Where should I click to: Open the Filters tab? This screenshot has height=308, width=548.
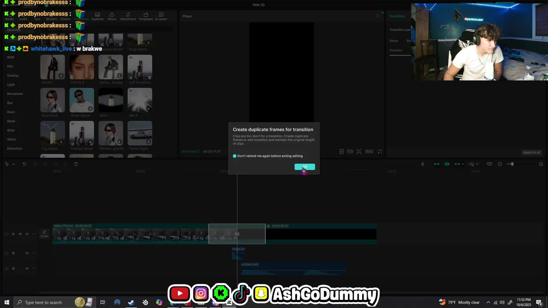(x=112, y=16)
